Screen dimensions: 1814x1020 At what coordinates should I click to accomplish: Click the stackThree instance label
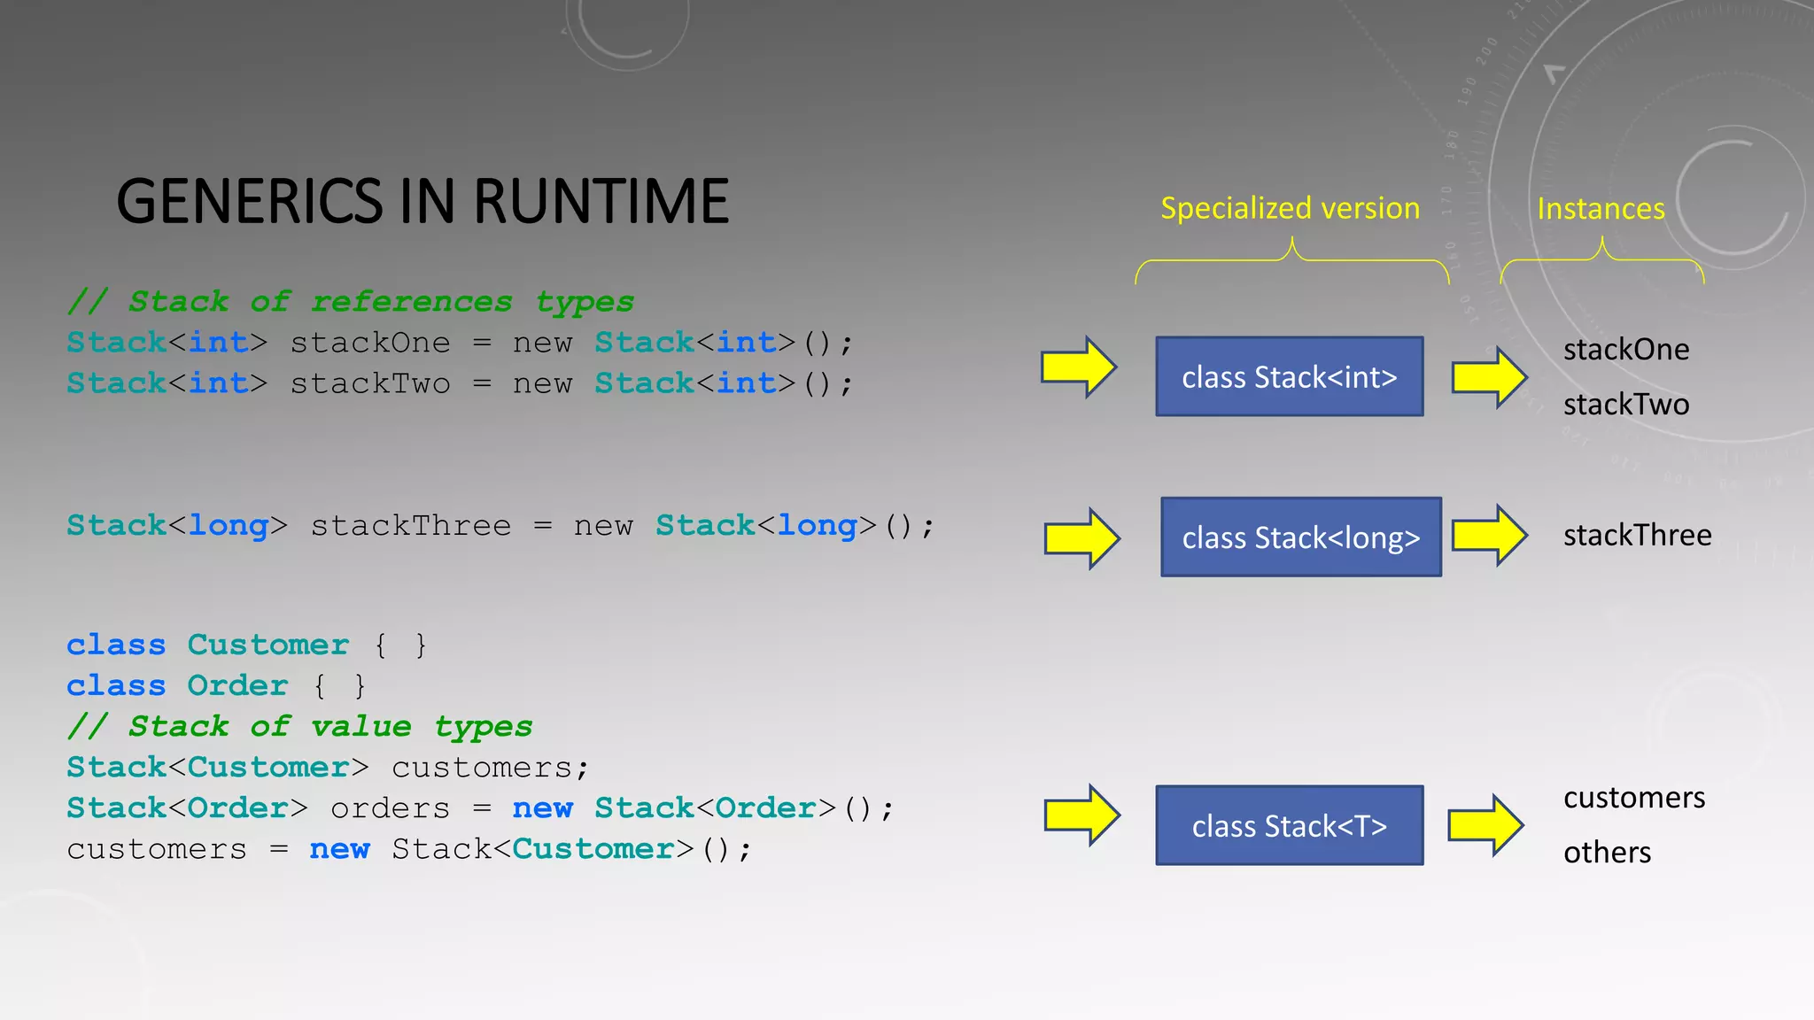1637,535
